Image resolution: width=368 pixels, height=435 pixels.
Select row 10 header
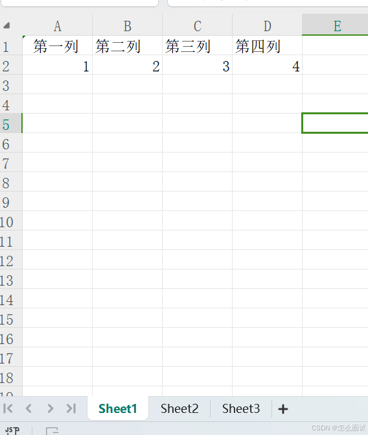(x=11, y=221)
